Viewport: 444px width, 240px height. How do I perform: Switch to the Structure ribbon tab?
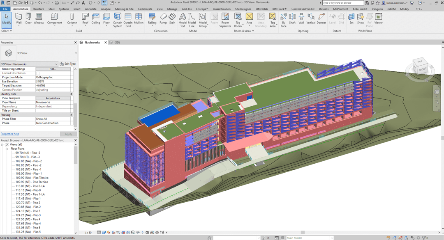pos(38,9)
